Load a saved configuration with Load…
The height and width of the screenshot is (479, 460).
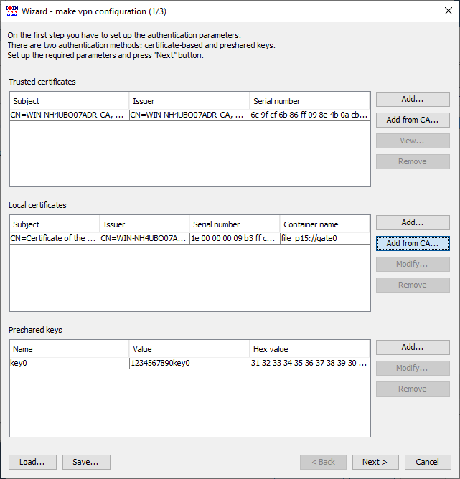click(32, 462)
